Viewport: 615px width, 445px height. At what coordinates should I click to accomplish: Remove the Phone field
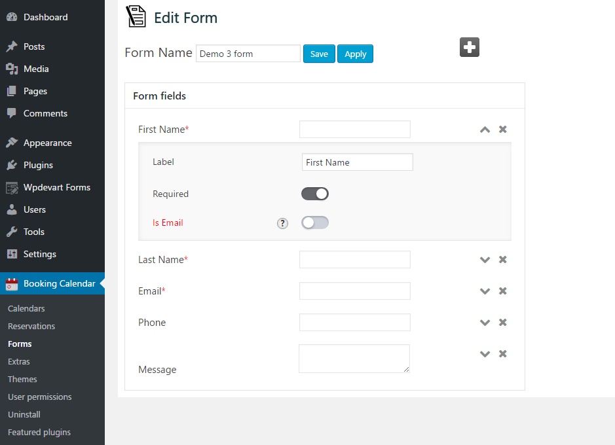pos(503,323)
